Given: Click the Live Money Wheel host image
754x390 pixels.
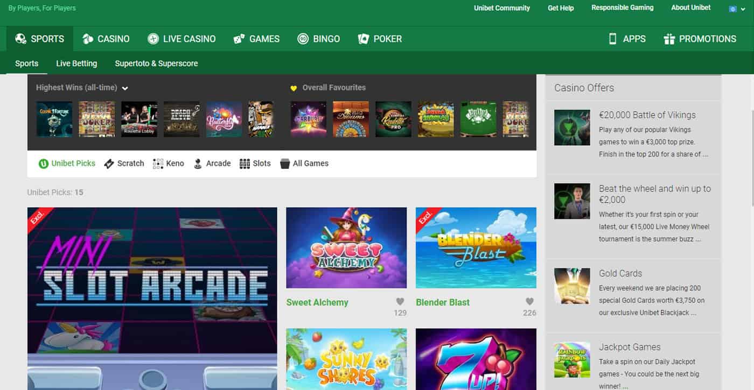Looking at the screenshot, I should pos(572,201).
